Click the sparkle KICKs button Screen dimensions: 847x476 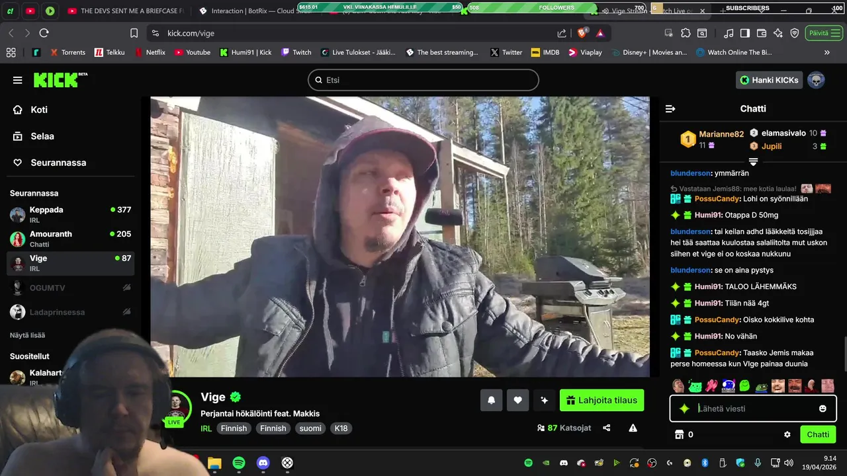(x=544, y=400)
